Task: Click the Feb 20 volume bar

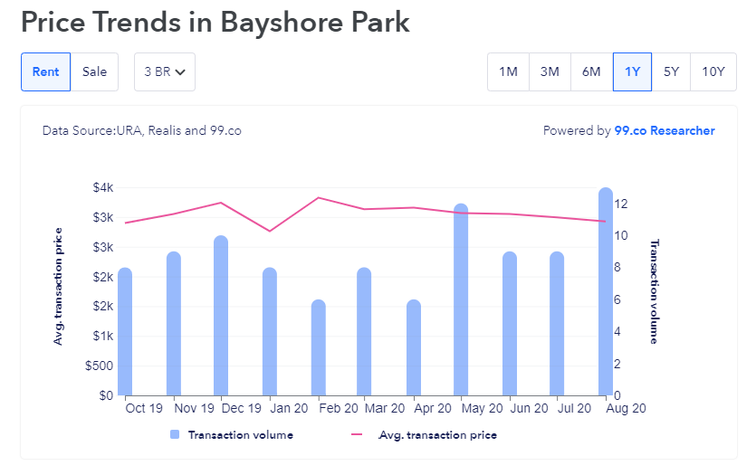Action: (319, 347)
